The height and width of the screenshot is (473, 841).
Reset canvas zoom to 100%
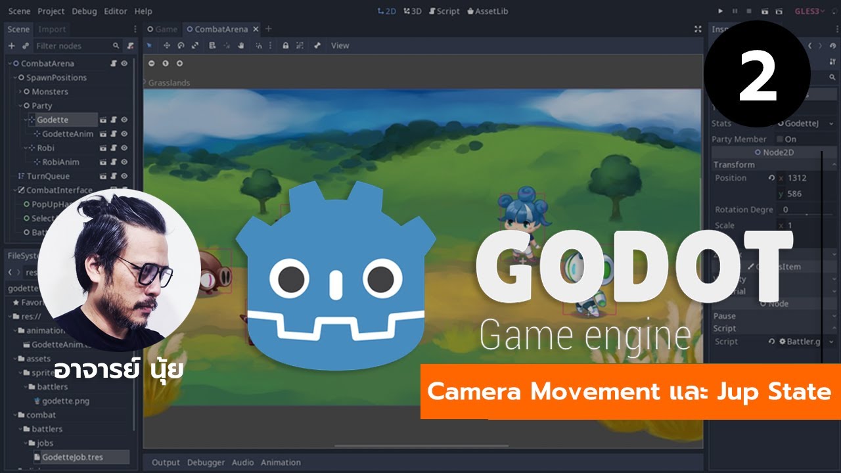166,64
